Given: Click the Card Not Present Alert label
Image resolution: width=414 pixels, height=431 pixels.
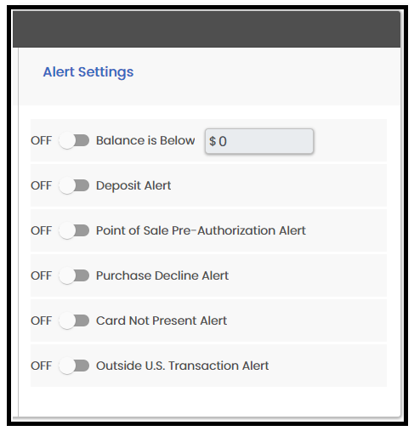Looking at the screenshot, I should pos(162,320).
